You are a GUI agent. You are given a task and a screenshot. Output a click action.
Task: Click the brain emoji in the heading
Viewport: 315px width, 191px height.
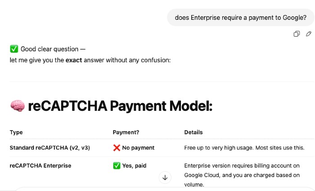pyautogui.click(x=18, y=106)
